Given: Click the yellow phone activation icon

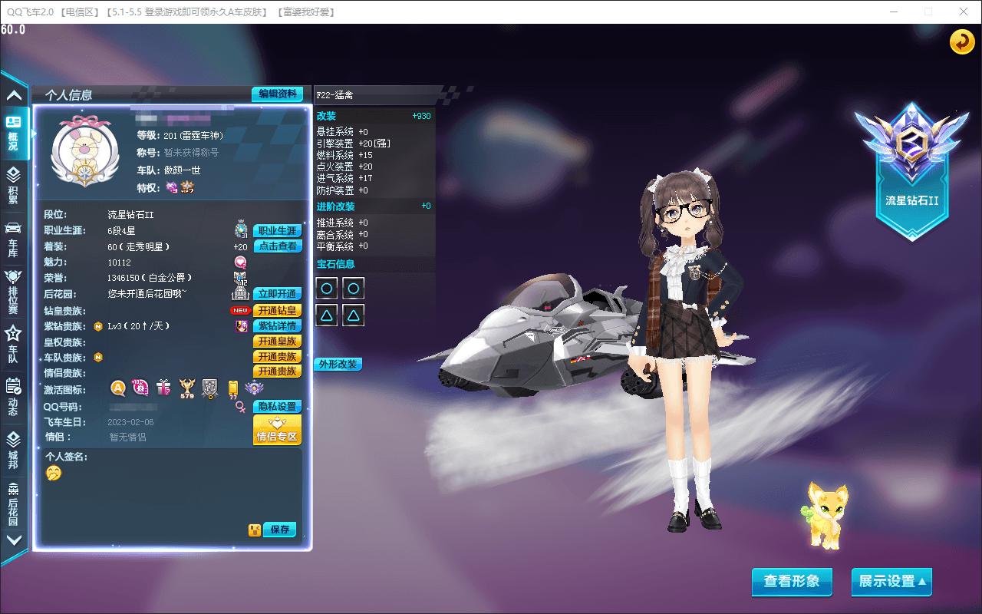Looking at the screenshot, I should (x=232, y=389).
